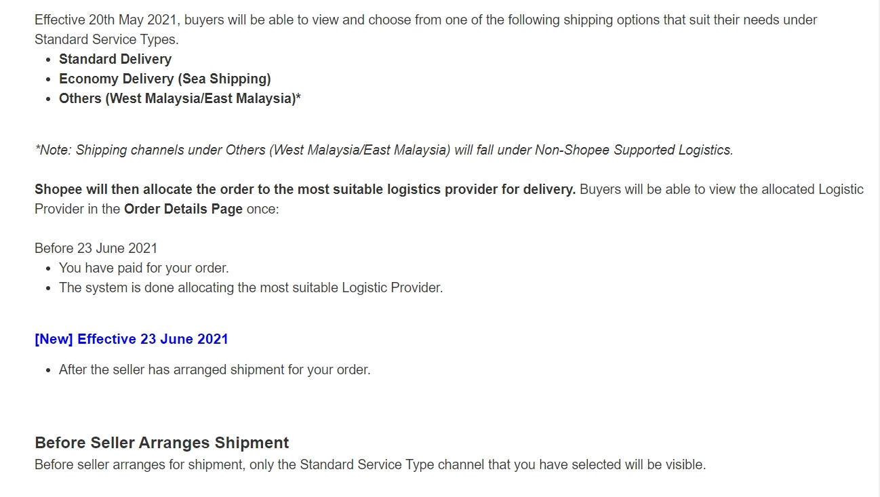Click 'After the seller has arranged shipment' bullet
The width and height of the screenshot is (880, 497).
(215, 370)
